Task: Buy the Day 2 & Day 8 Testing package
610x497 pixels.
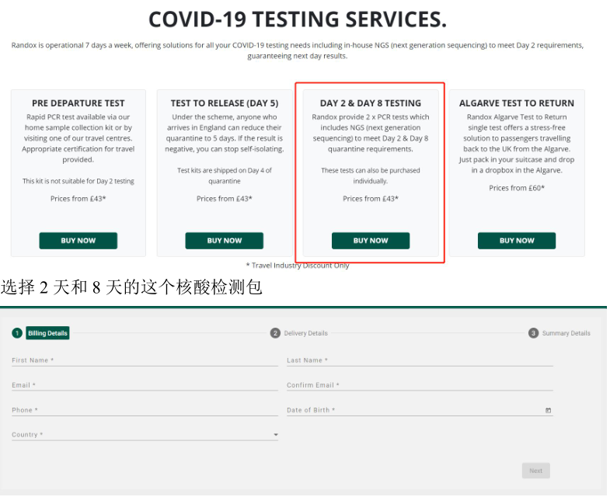Action: pyautogui.click(x=370, y=241)
